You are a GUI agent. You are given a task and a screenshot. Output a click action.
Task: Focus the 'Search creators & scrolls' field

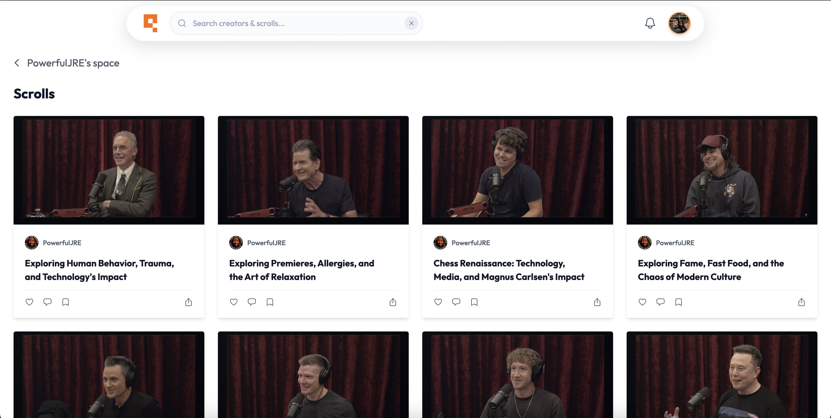[290, 23]
